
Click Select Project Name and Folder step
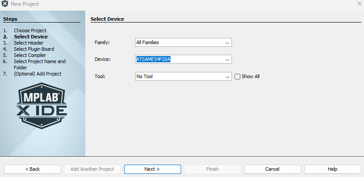tap(39, 62)
